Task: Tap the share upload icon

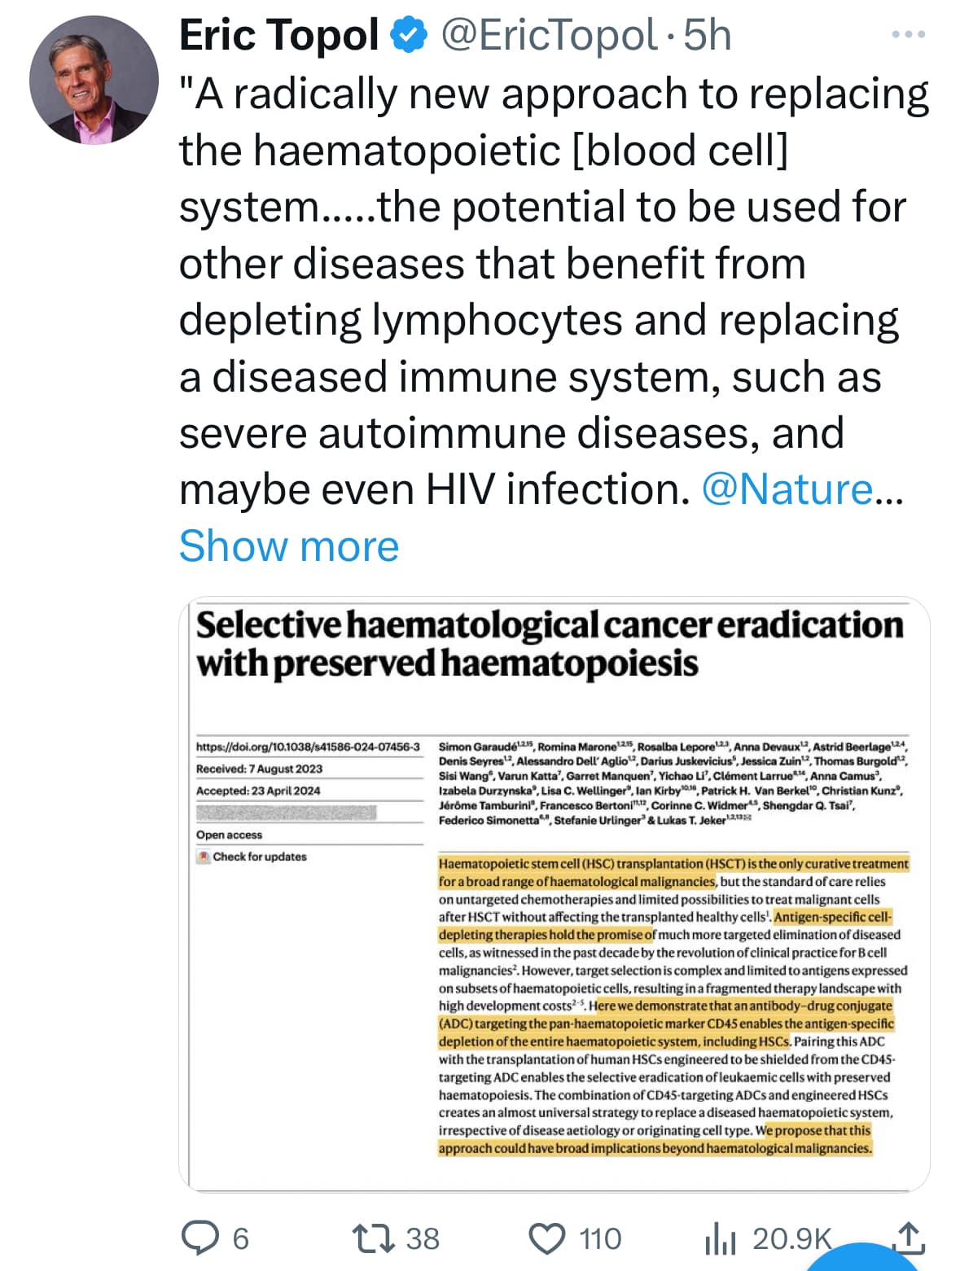Action: point(909,1238)
